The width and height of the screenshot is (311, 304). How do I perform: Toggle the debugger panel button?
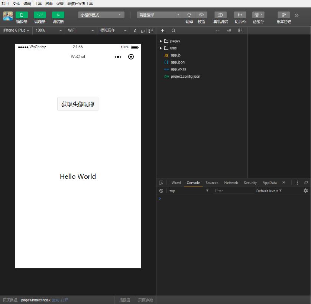(58, 15)
